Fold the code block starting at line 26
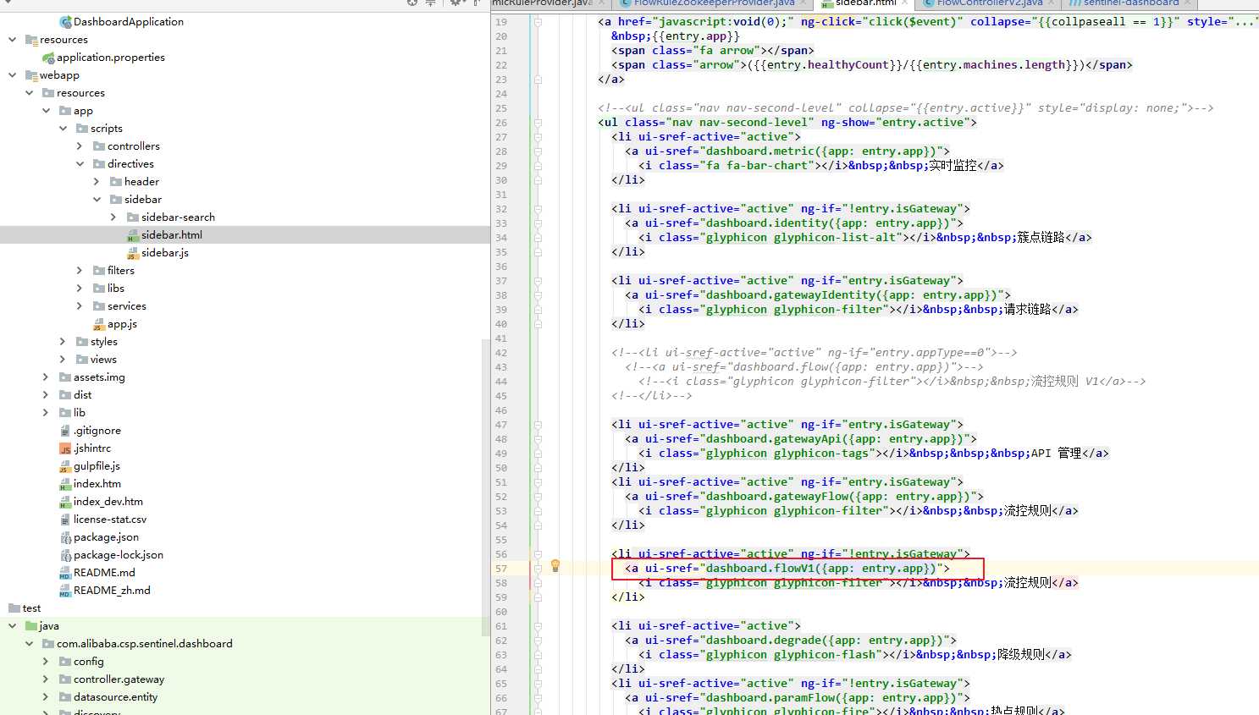The height and width of the screenshot is (715, 1259). [x=537, y=123]
